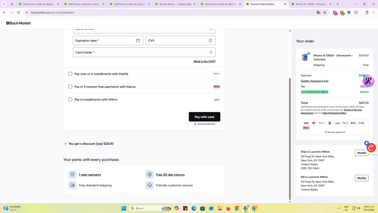Click the red coupon extension floating button
The height and width of the screenshot is (213, 378).
click(371, 148)
